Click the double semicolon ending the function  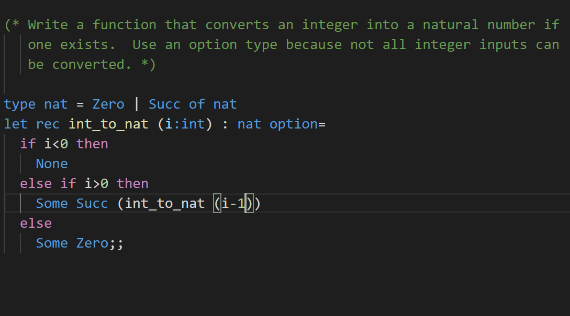[116, 243]
